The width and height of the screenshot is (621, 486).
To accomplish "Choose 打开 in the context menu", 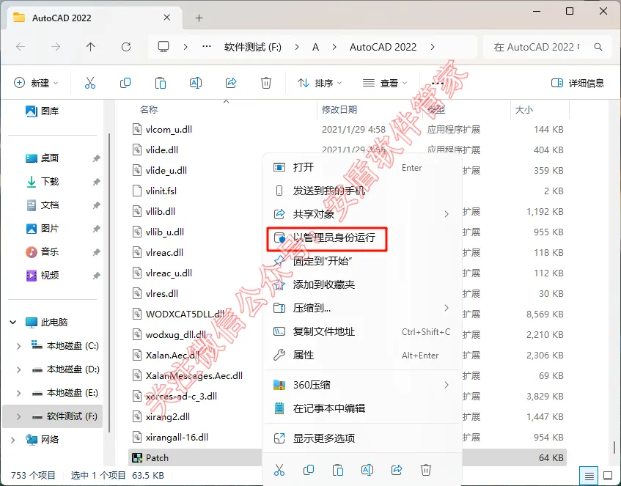I will tap(362, 168).
